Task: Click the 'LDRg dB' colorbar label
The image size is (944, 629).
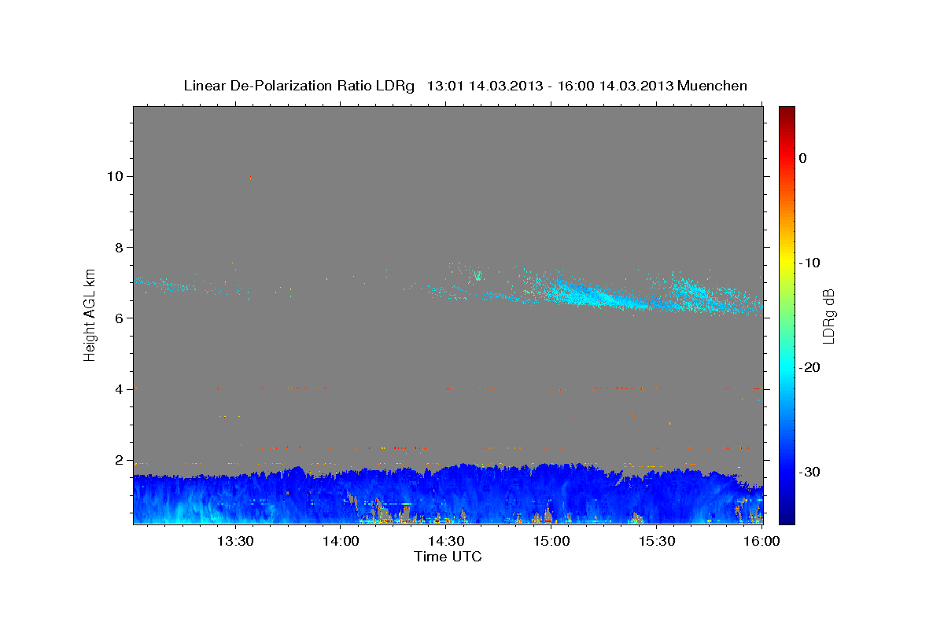Action: click(x=828, y=315)
